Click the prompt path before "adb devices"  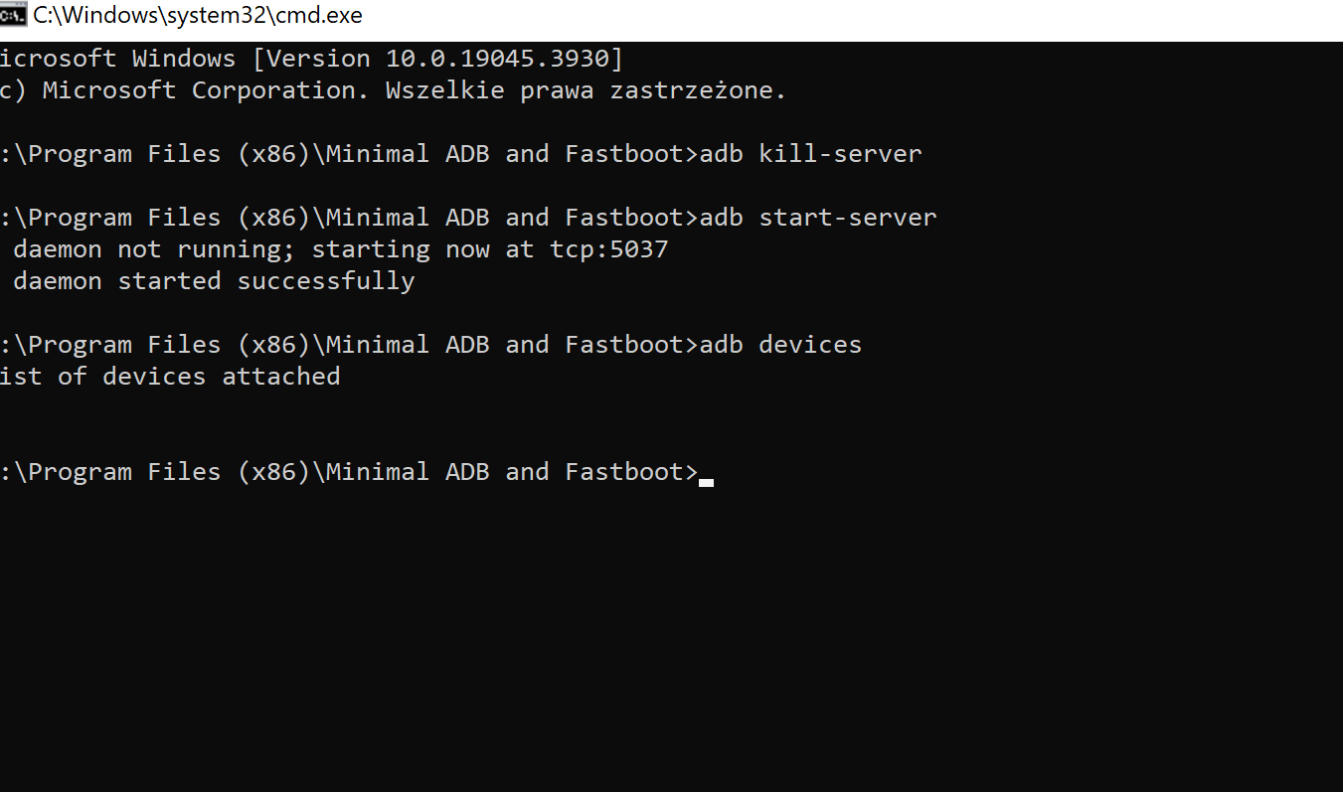pyautogui.click(x=348, y=345)
